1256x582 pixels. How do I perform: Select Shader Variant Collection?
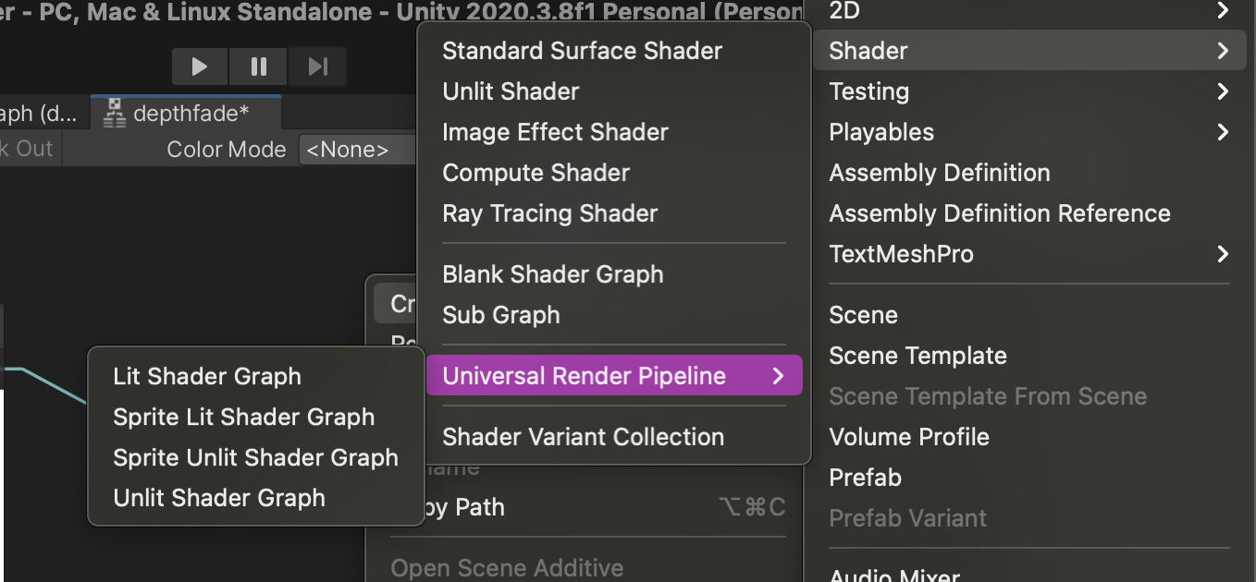(x=583, y=437)
